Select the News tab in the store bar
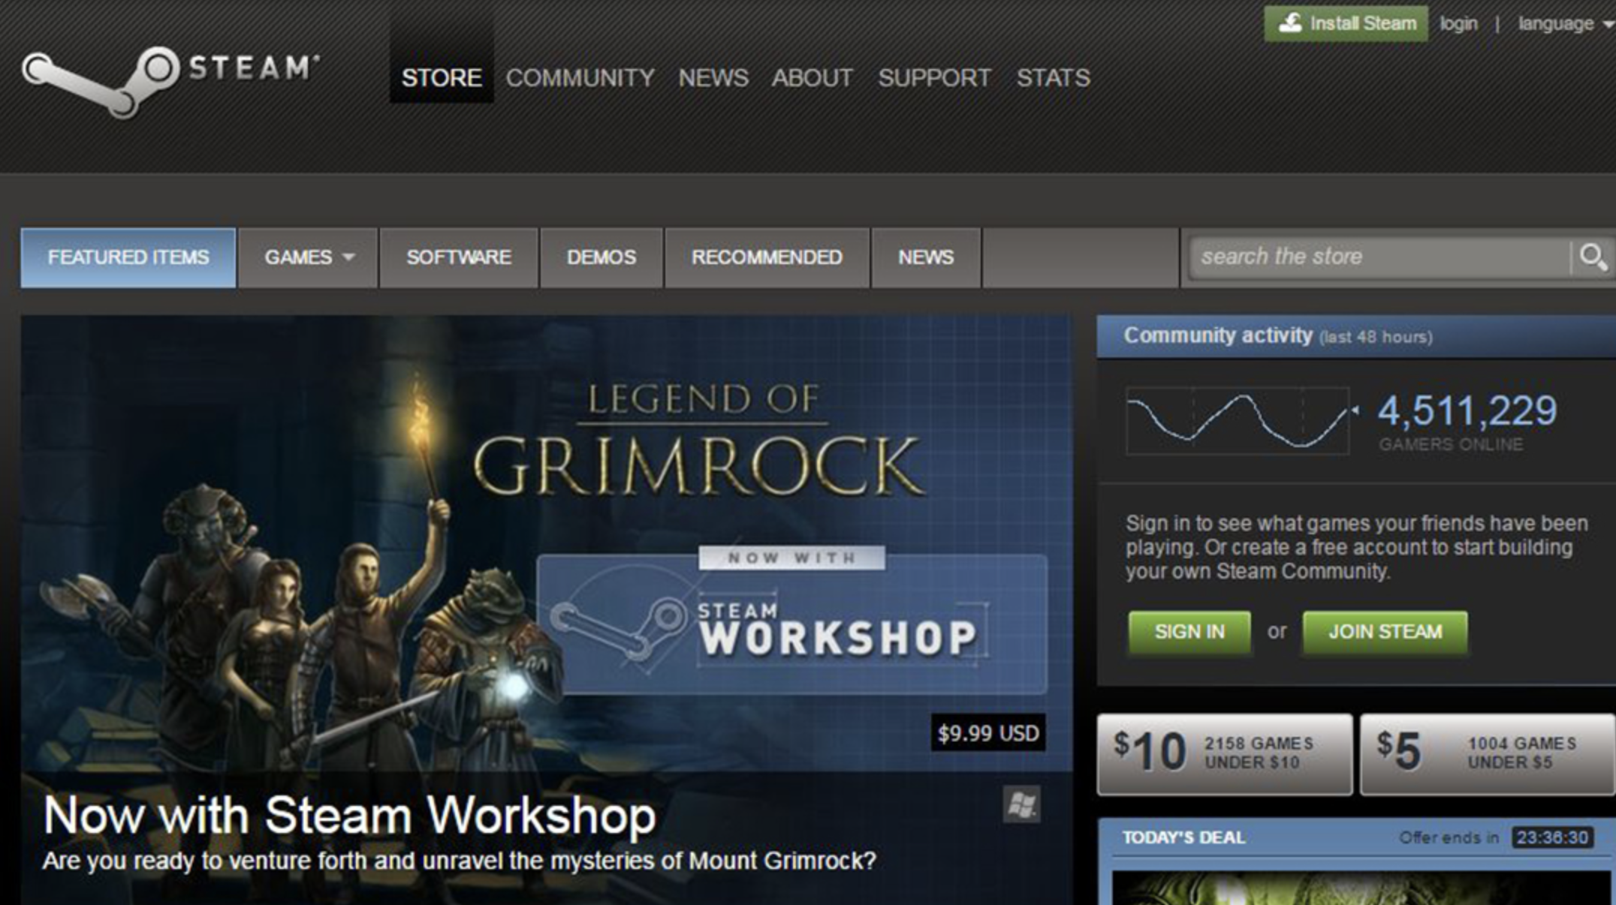1616x905 pixels. [926, 257]
